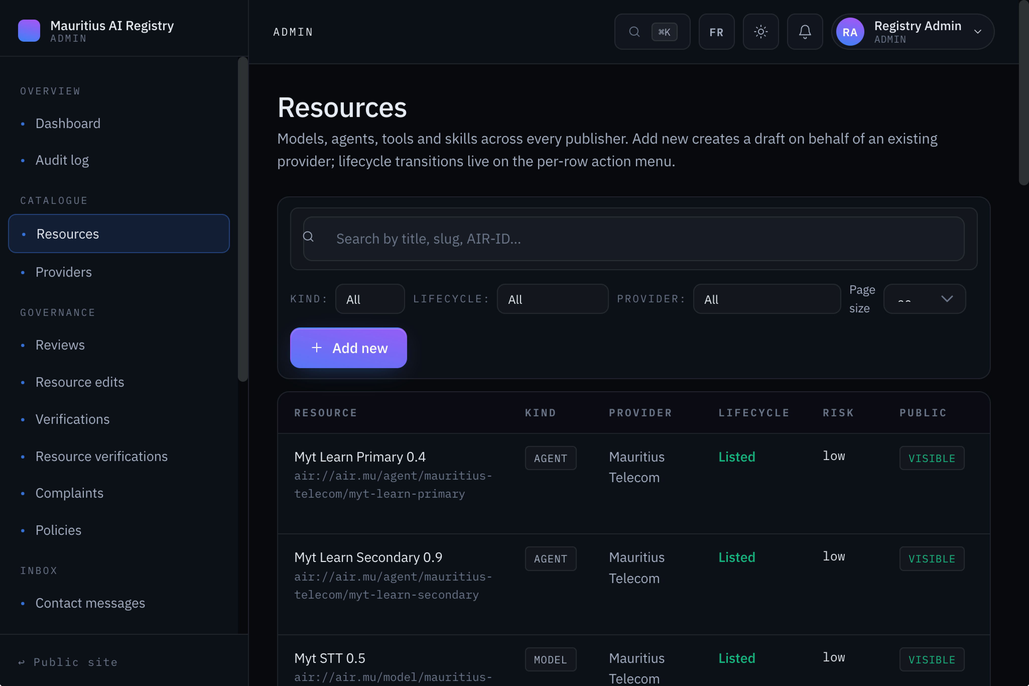Expand the Registry Admin account menu chevron
This screenshot has width=1029, height=686.
(x=978, y=31)
